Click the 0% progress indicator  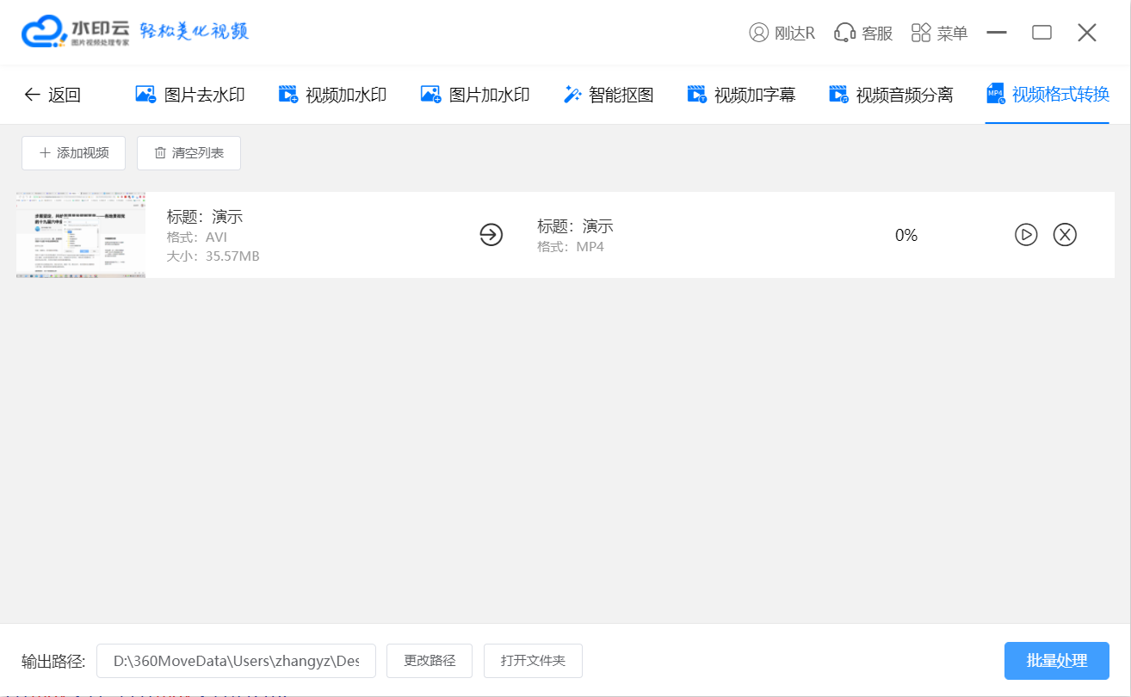point(906,235)
